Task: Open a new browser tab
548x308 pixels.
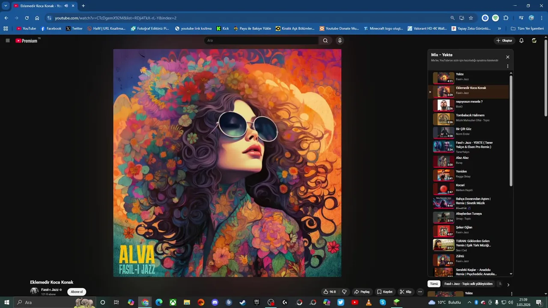Action: tap(83, 6)
